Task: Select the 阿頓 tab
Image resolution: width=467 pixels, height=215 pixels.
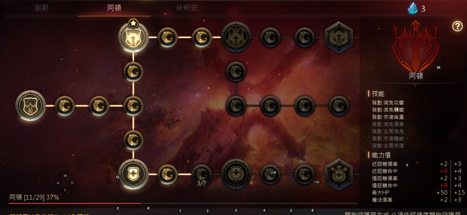Action: (x=114, y=8)
